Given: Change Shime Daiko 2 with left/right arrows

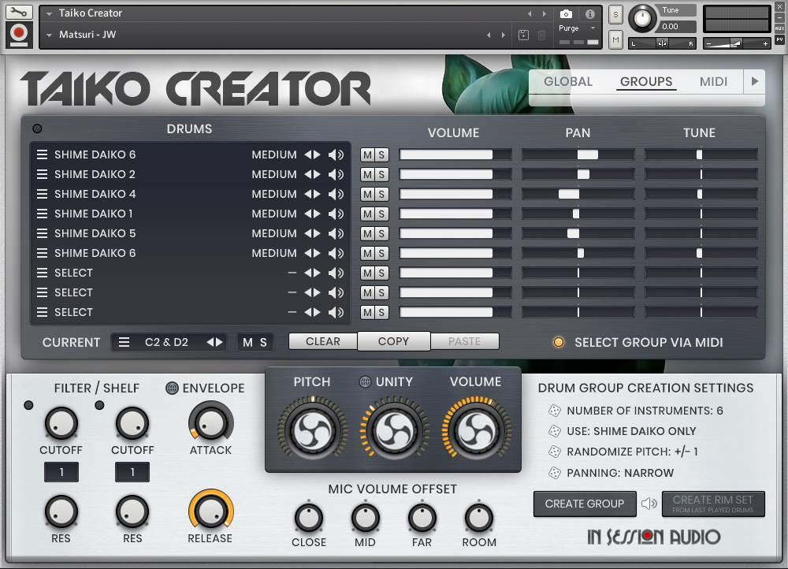Looking at the screenshot, I should point(312,174).
